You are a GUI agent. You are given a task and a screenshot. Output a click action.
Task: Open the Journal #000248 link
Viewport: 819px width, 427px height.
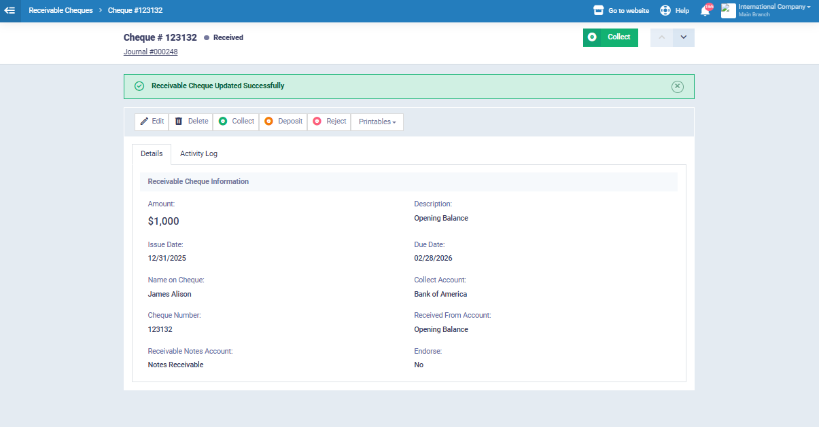tap(150, 52)
